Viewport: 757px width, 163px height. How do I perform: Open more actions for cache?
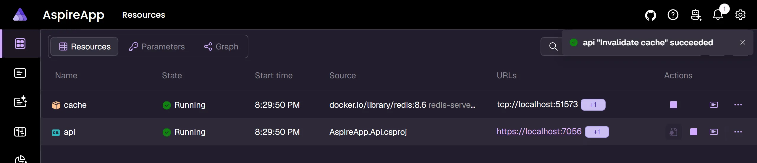[x=738, y=105]
